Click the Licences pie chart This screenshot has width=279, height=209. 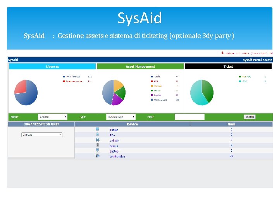[26, 93]
